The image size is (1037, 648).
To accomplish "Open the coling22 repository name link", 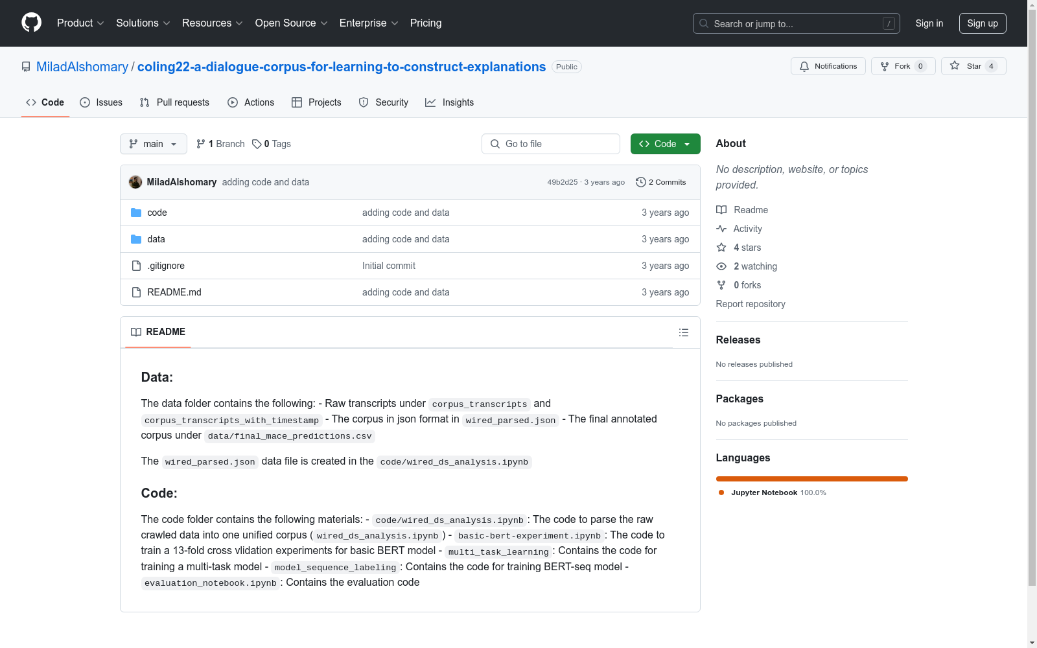I will 342,67.
